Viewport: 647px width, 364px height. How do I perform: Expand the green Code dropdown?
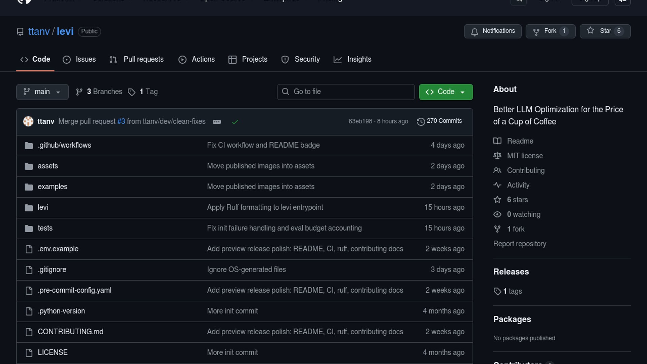pyautogui.click(x=445, y=92)
